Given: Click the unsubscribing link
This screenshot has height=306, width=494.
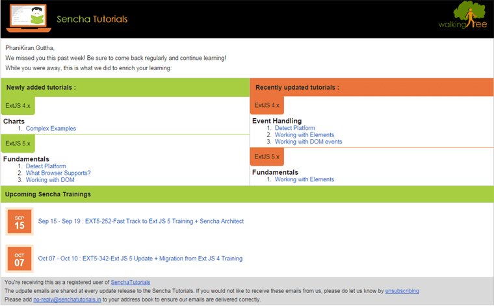Looking at the screenshot, I should coord(402,291).
